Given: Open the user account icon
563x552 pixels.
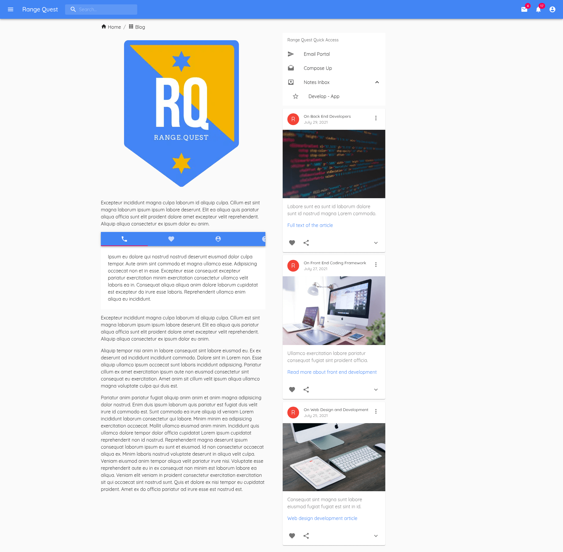Looking at the screenshot, I should point(552,9).
